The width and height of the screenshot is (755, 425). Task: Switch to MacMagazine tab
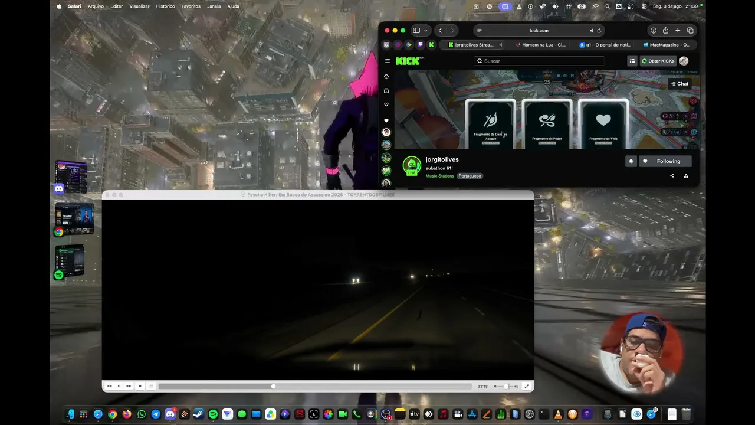667,45
